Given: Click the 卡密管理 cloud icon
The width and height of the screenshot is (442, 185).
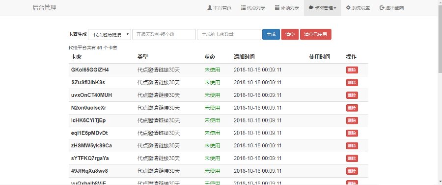Looking at the screenshot, I should click(311, 8).
